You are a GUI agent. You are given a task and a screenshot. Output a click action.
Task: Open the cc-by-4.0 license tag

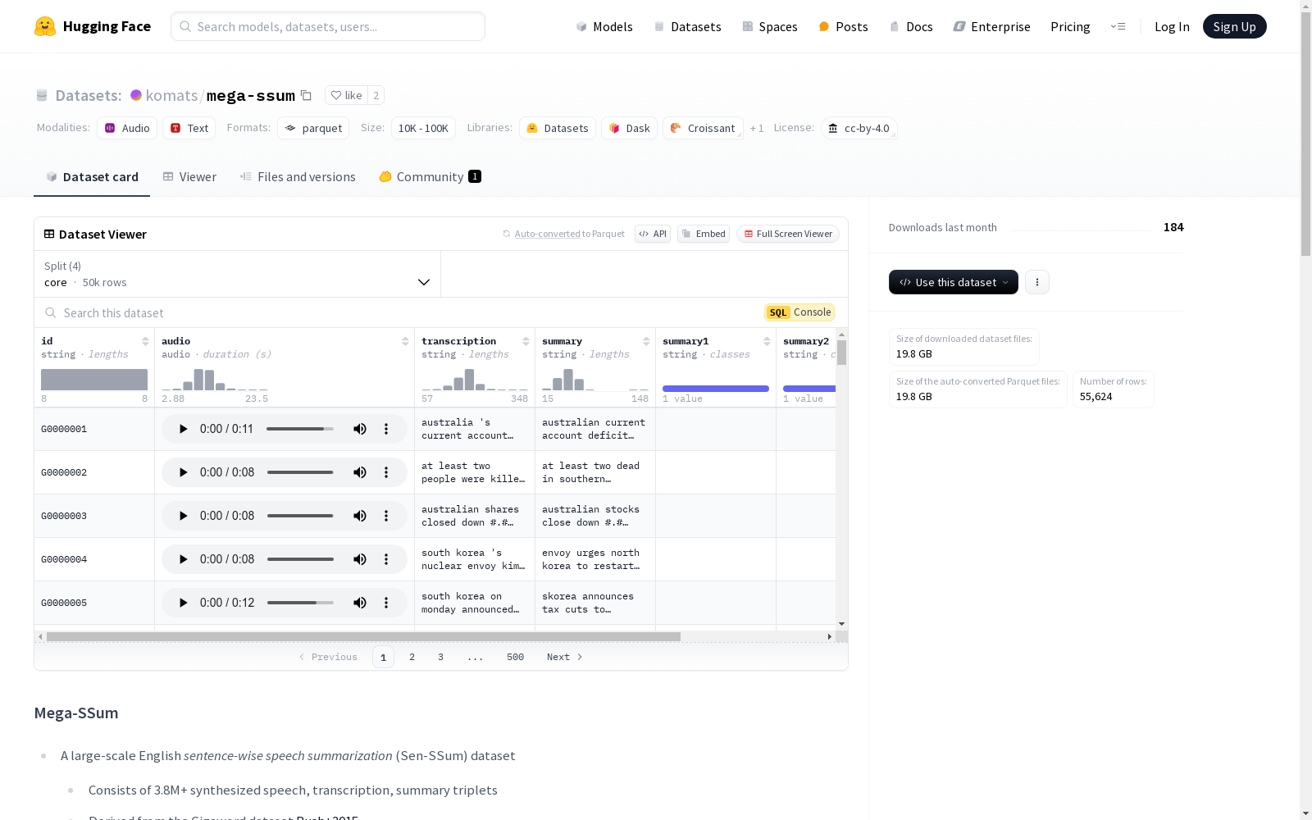pyautogui.click(x=859, y=128)
